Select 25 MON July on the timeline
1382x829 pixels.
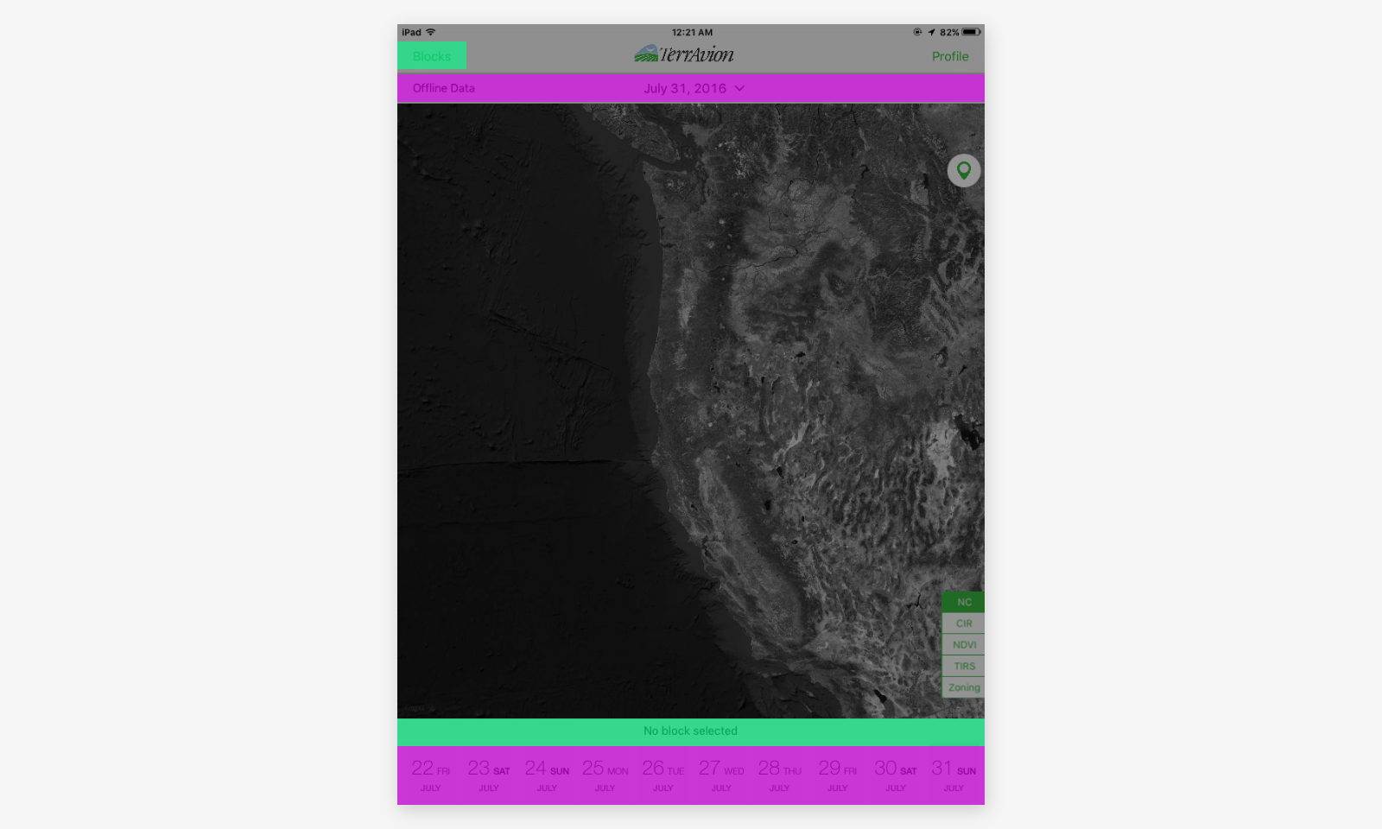605,775
